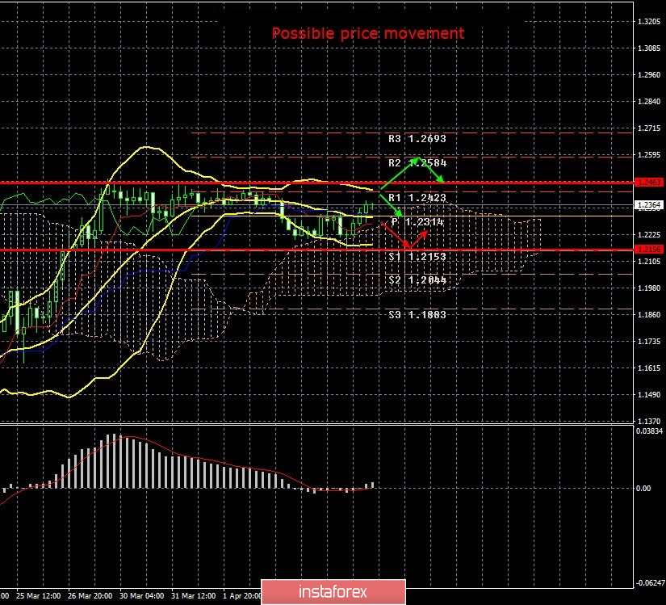Viewport: 666px width, 605px height.
Task: Click the 31 Mar 12:00 time label
Action: (x=190, y=596)
